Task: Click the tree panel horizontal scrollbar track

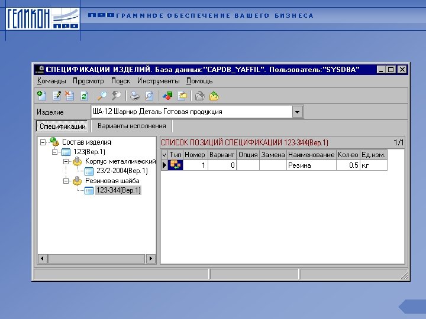Action: (96, 259)
